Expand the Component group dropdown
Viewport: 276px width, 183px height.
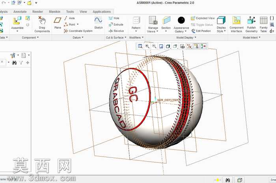(x=30, y=37)
